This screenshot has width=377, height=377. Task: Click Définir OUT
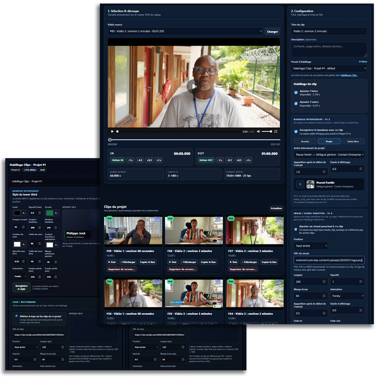tap(206, 160)
